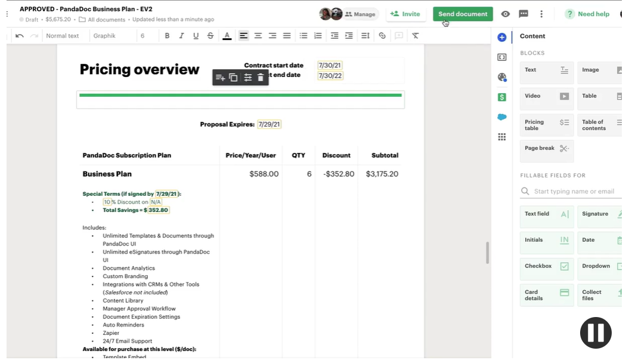
Task: Click the document vertical scrollbar
Action: point(487,253)
